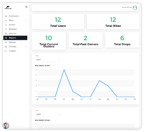Click the Models bicycle icon
144x132 pixels.
point(6,25)
